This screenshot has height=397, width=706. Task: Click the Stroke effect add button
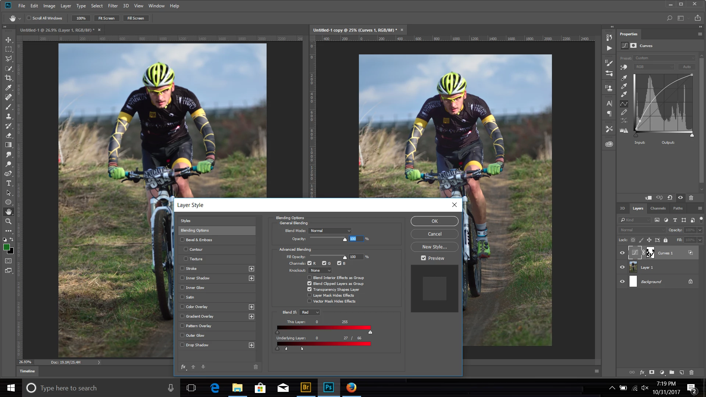pos(252,269)
